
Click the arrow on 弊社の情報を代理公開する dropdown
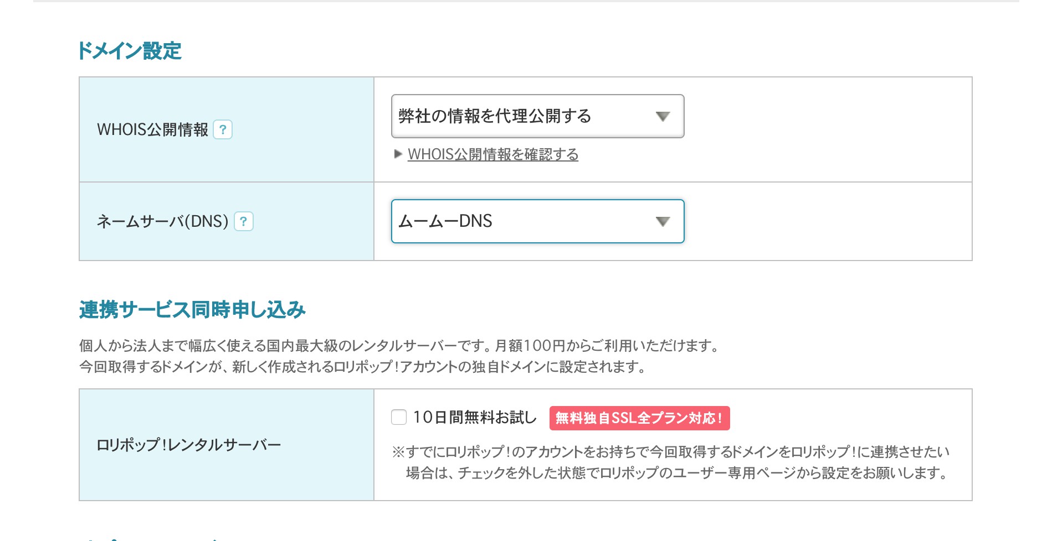point(663,116)
